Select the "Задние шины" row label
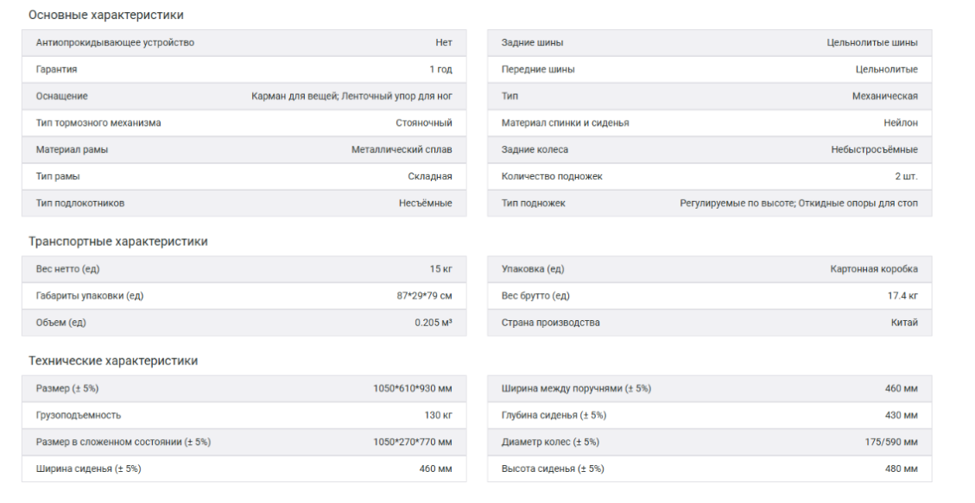 click(532, 42)
